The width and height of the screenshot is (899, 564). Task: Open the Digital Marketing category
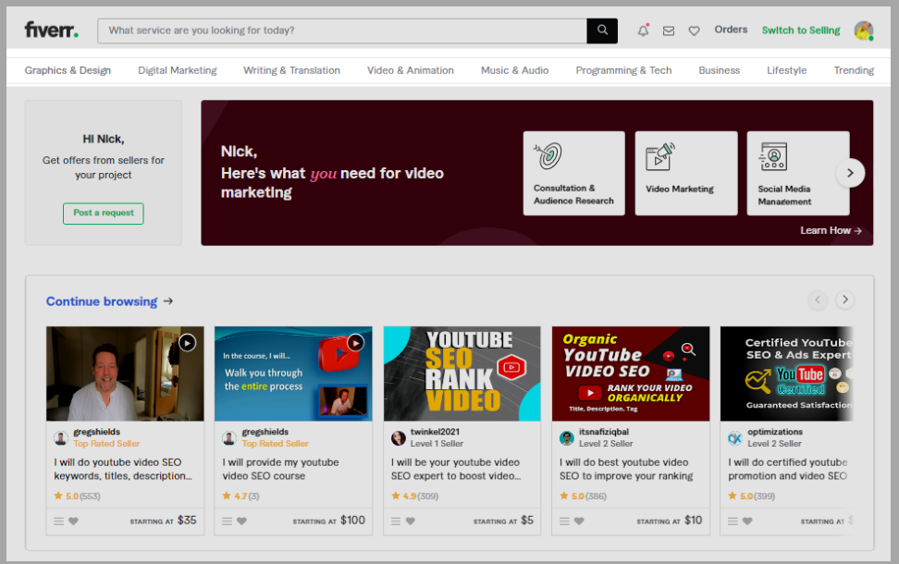coord(178,70)
